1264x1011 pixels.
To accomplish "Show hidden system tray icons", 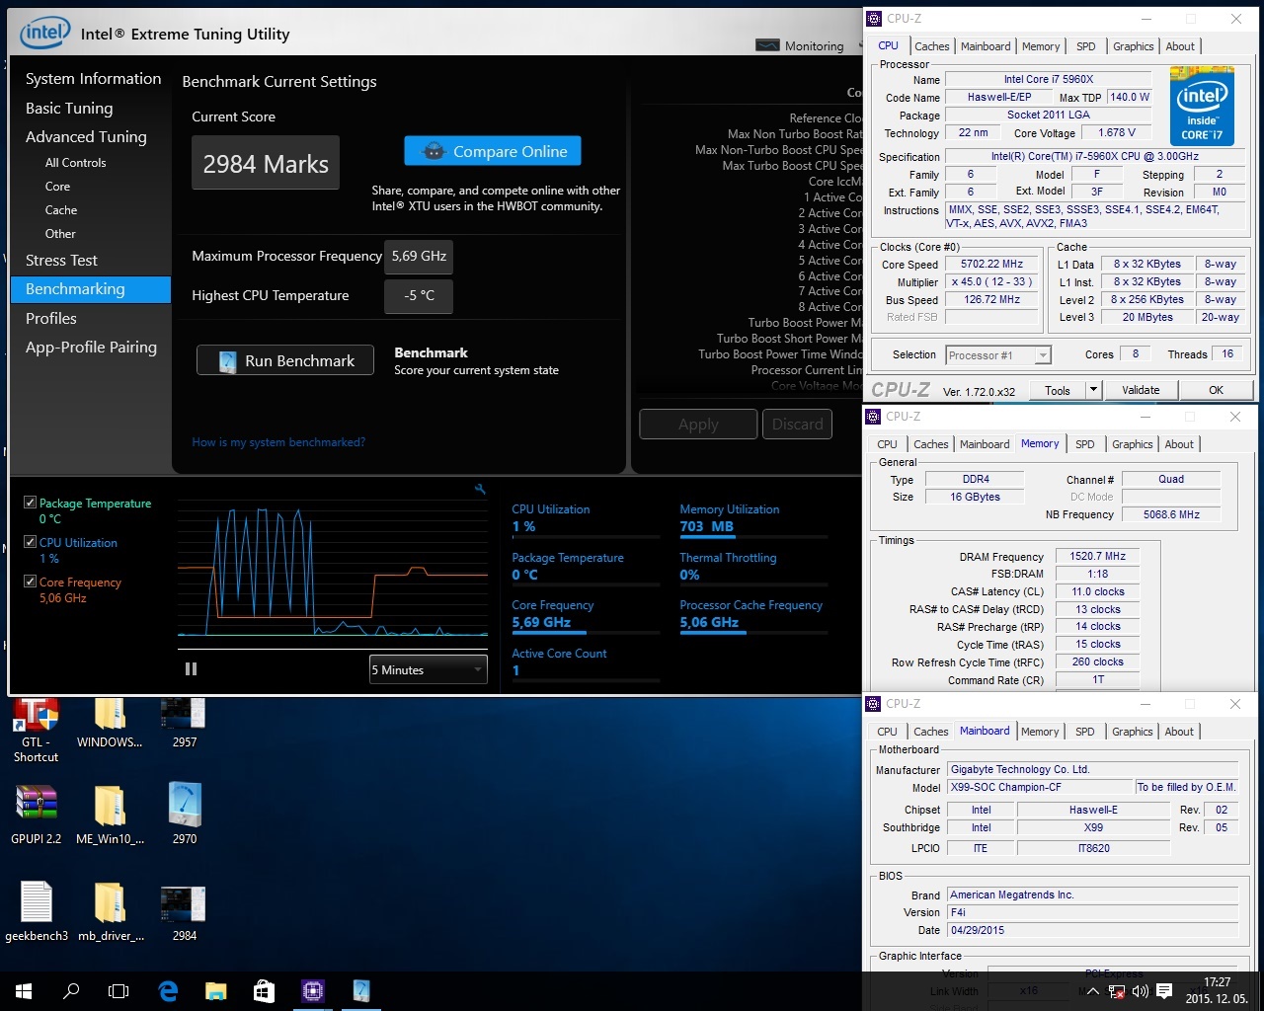I will 1093,991.
